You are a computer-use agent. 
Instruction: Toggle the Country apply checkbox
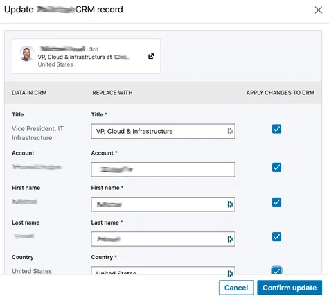276,271
